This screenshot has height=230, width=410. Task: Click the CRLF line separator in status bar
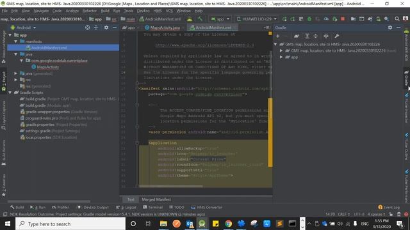pyautogui.click(x=344, y=214)
